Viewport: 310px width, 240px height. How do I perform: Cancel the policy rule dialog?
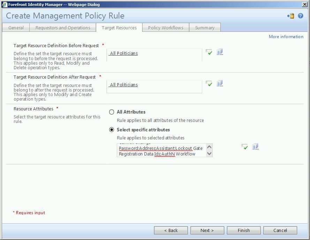pos(280,230)
